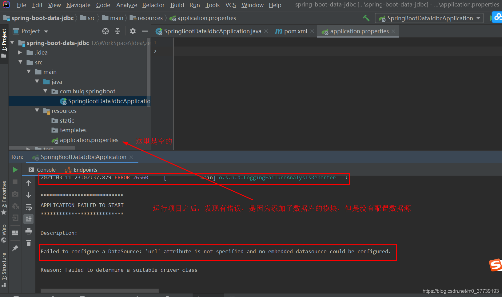This screenshot has width=502, height=297.
Task: Open the Navigate menu
Action: coord(78,5)
